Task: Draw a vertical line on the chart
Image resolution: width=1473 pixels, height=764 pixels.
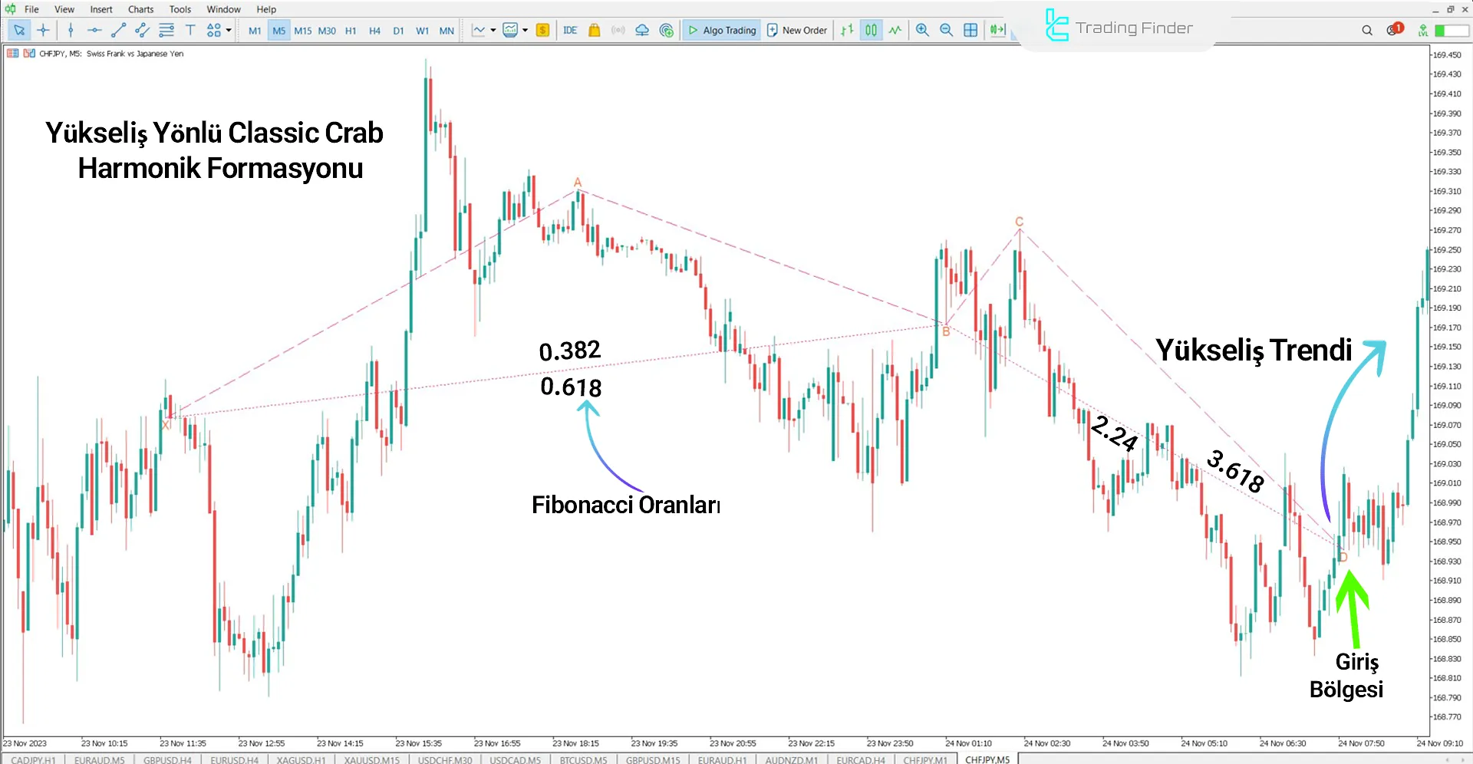Action: 71,30
